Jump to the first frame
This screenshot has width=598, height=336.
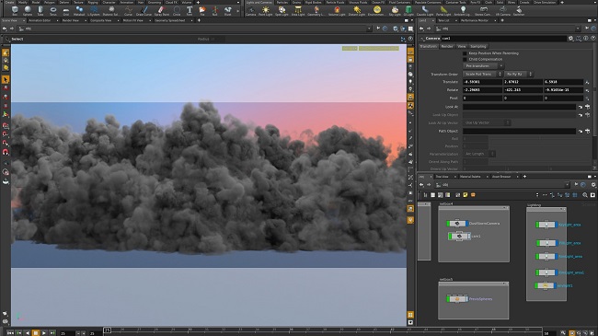10,333
